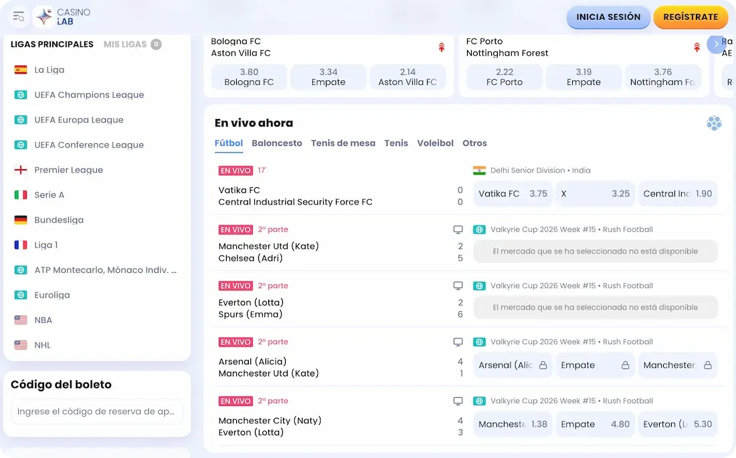Screen dimensions: 736x458
Task: Open the MIS LIGAS tab
Action: [125, 44]
